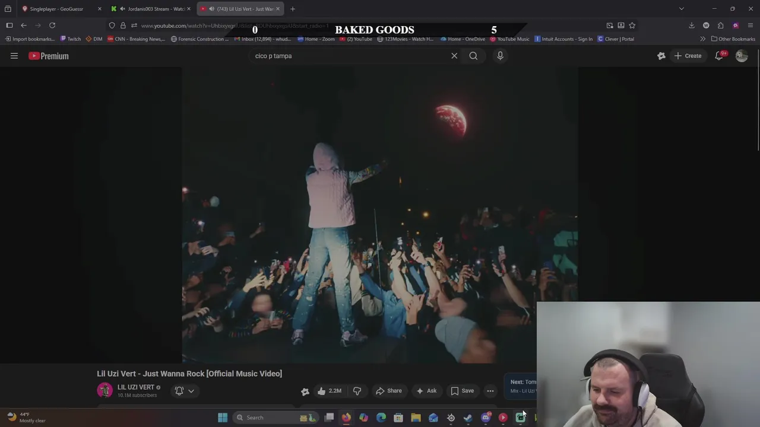760x427 pixels.
Task: Open a new browser tab
Action: (x=292, y=9)
